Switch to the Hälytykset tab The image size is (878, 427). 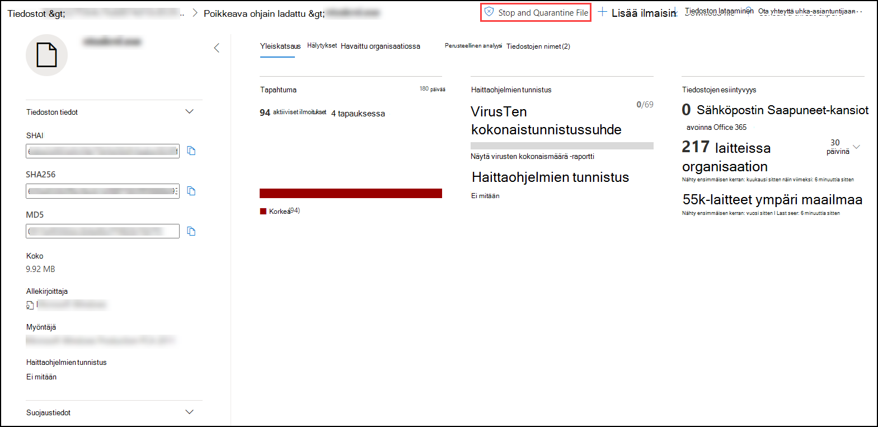coord(322,45)
